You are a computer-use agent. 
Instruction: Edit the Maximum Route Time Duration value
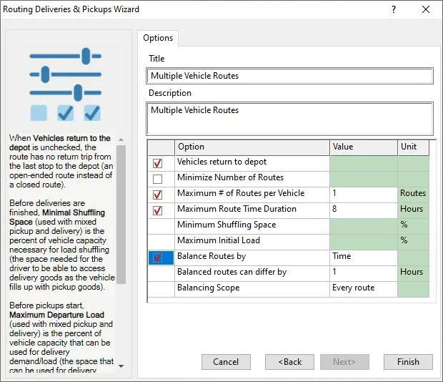point(363,210)
